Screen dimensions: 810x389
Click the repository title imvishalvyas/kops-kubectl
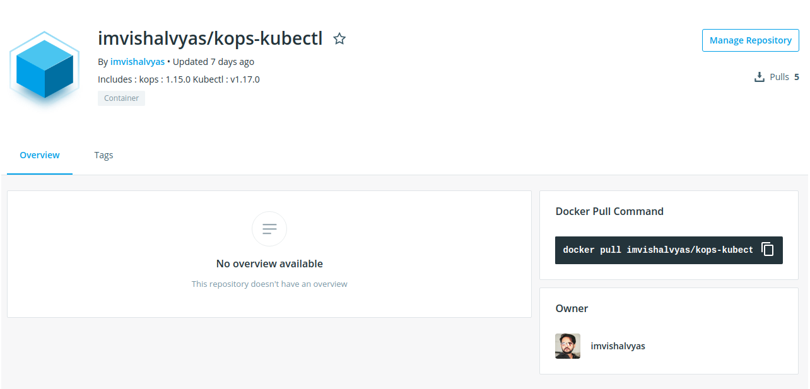[210, 39]
